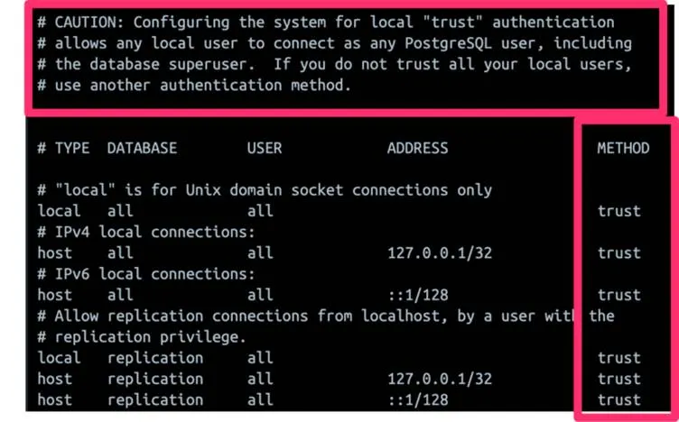Click the word local on the replication line

click(59, 358)
